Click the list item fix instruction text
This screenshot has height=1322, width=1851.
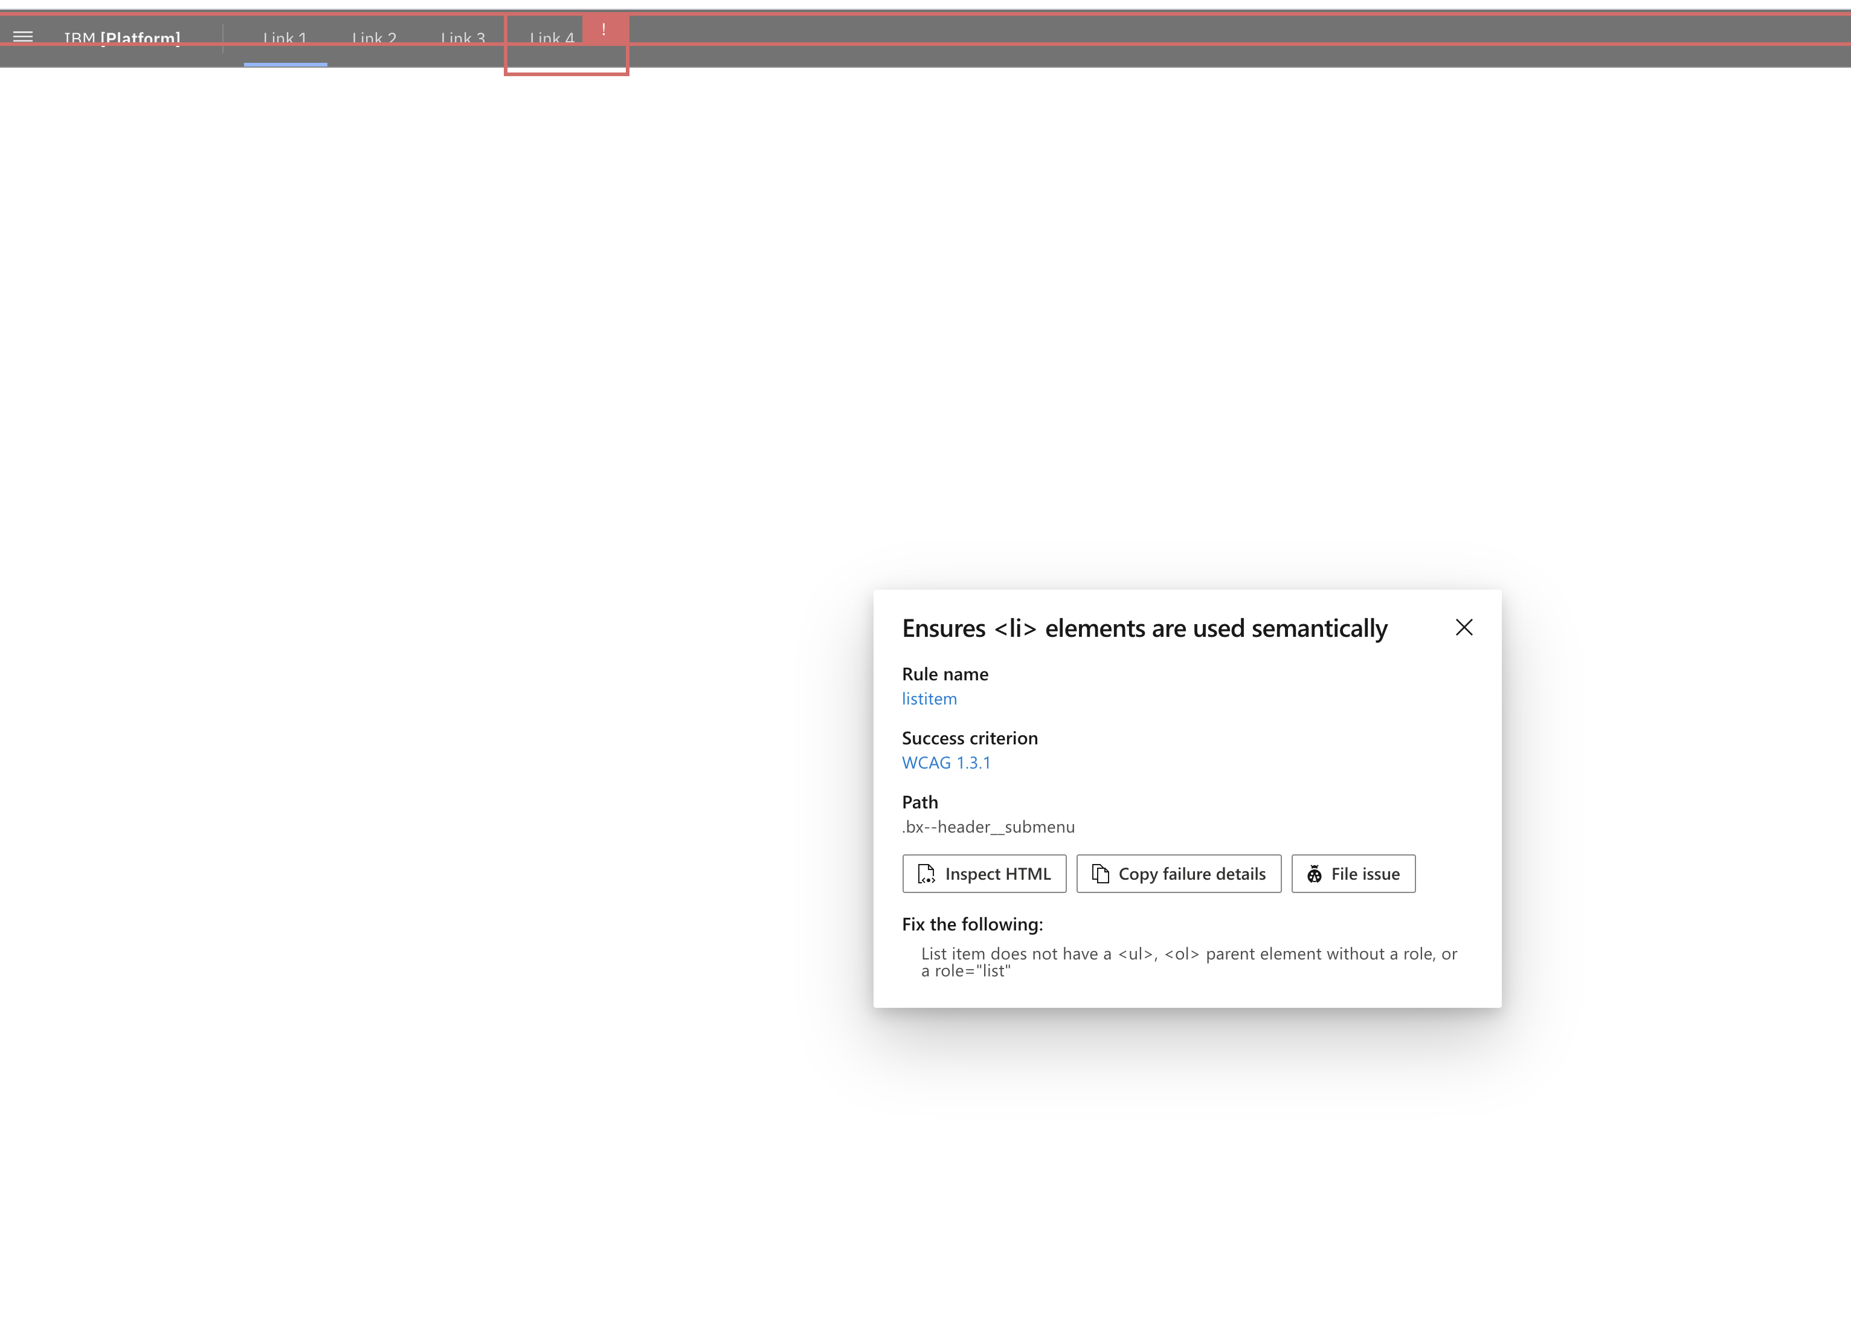coord(1188,962)
